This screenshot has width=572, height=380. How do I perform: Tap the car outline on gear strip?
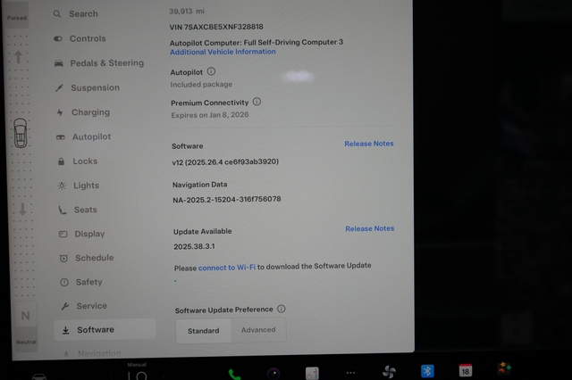pyautogui.click(x=21, y=133)
